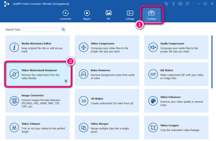Maximize the AnyMP4 window
Viewport: 216px width, 141px height.
tap(205, 4)
